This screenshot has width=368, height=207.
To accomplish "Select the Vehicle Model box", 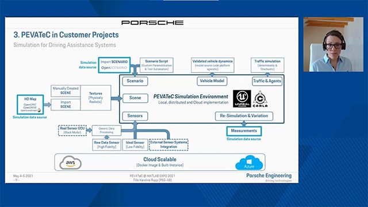I will 212,81.
